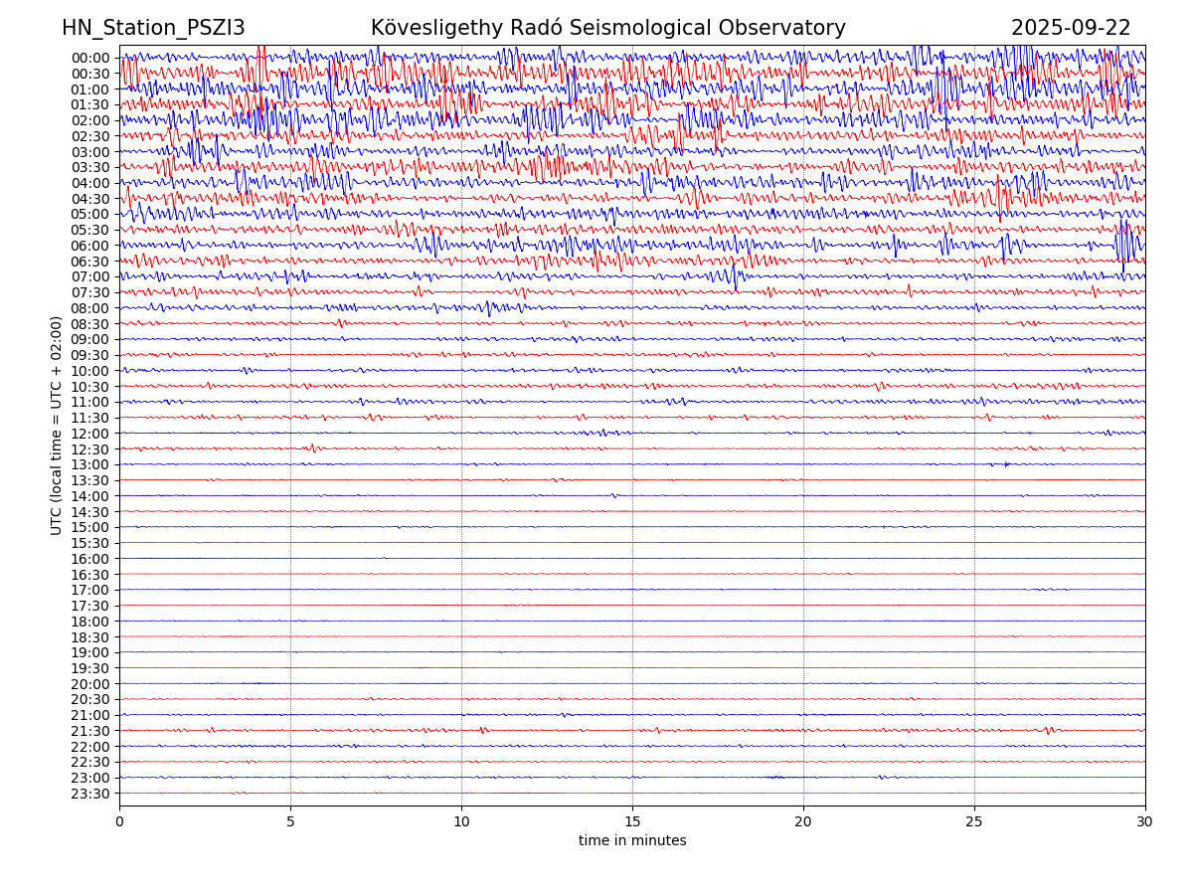Select the 06:00 trace row label
This screenshot has width=1193, height=895.
90,246
